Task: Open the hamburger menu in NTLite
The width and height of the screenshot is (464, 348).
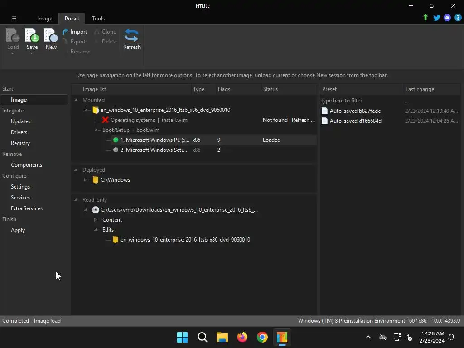Action: [x=14, y=18]
